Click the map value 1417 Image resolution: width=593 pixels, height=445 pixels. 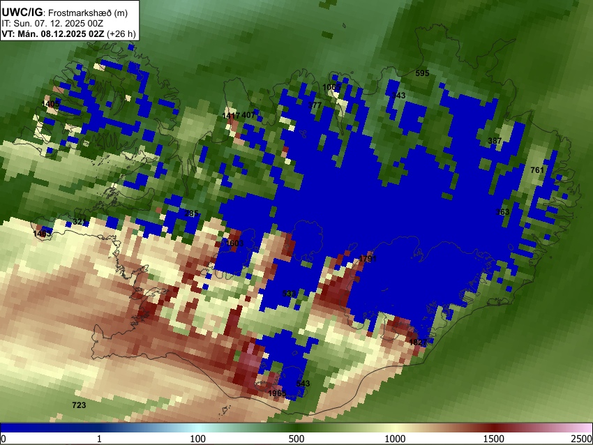click(231, 115)
